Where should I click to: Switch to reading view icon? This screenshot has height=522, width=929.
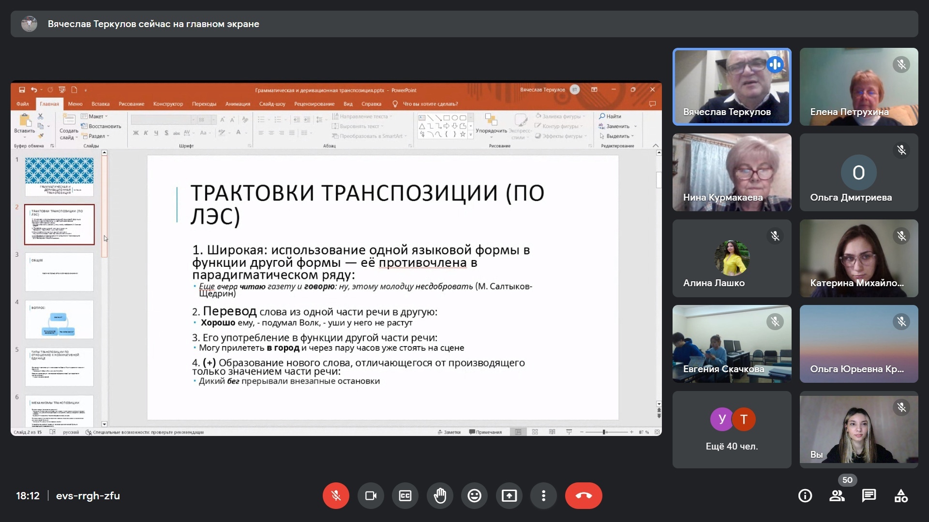[552, 432]
